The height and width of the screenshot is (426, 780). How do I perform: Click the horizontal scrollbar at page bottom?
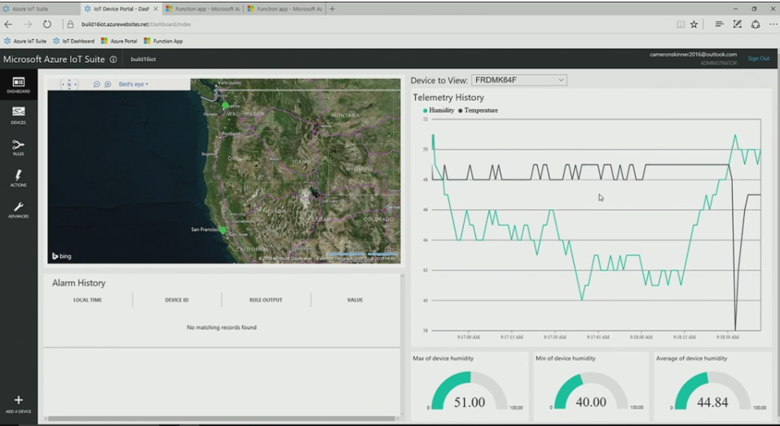coord(222,419)
